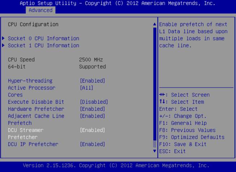Toggle the Hardware Prefetcher [Enabled] value

tap(92, 109)
